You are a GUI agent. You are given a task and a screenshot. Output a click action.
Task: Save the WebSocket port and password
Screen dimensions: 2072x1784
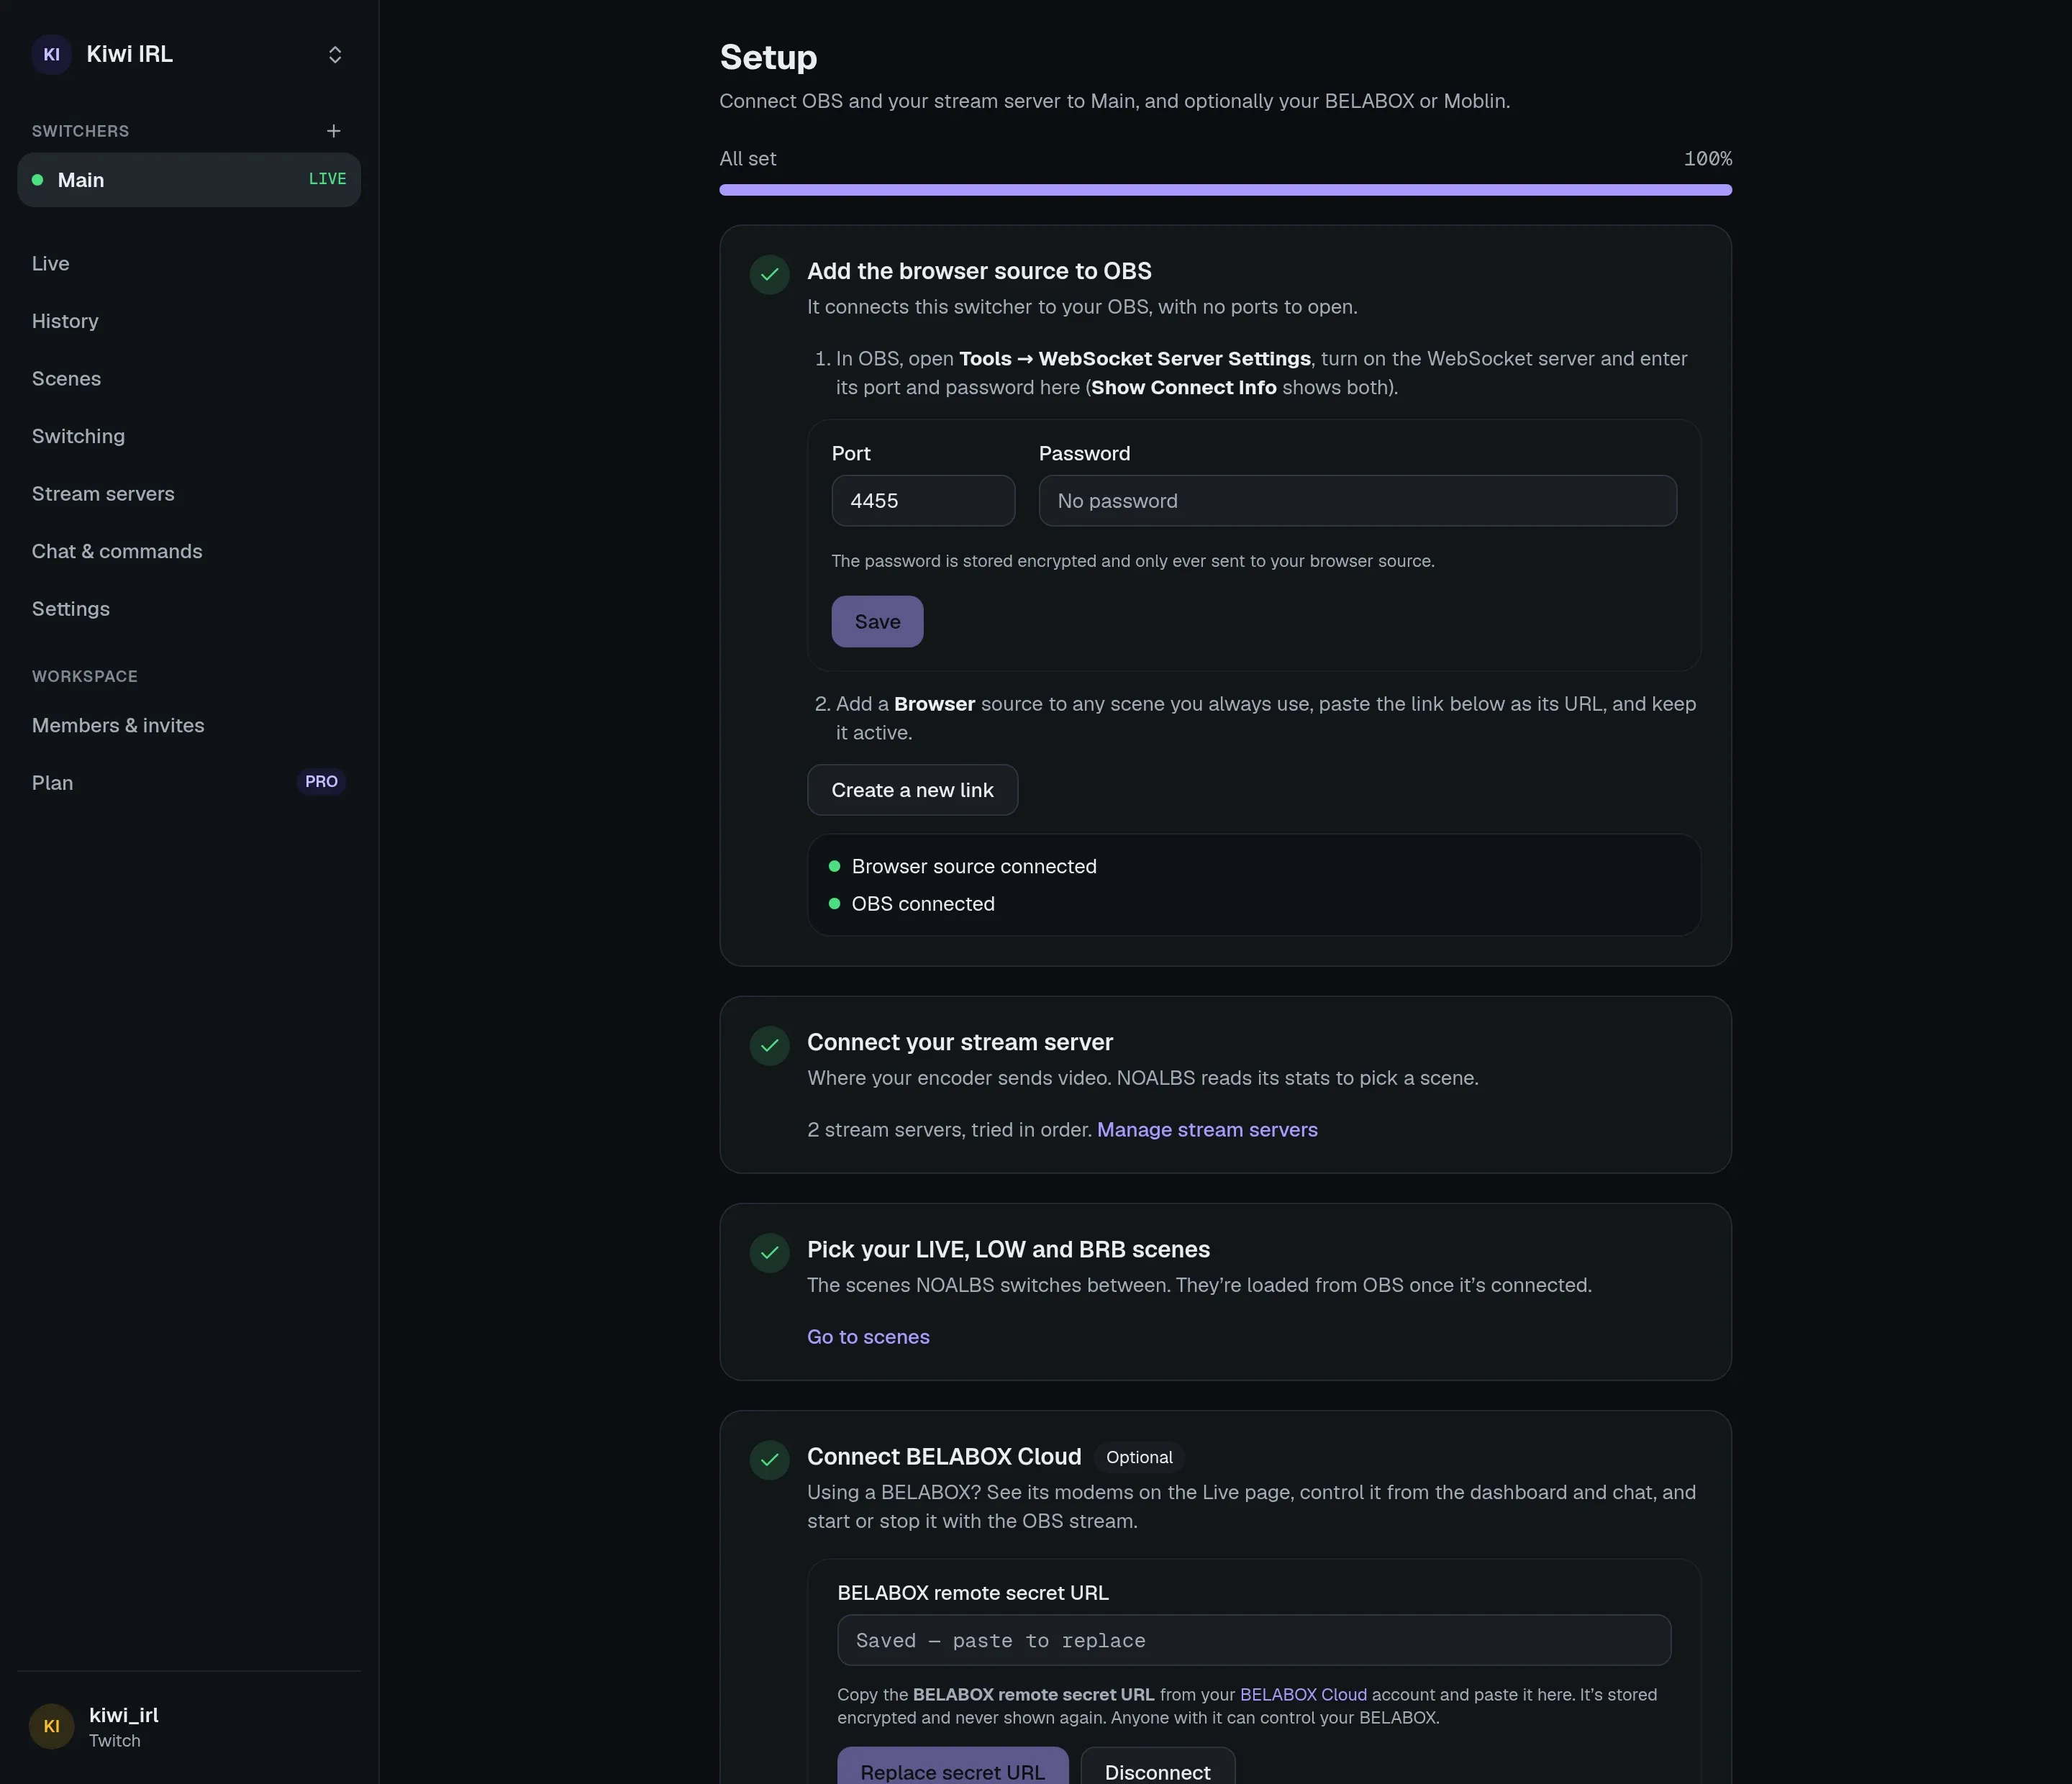877,622
